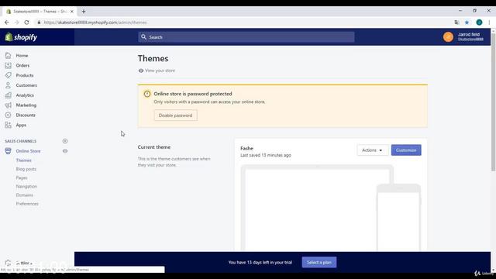The image size is (496, 279).
Task: Open Marketing in sidebar
Action: coord(26,105)
